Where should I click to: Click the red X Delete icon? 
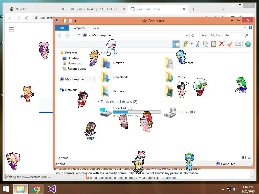pos(222,44)
